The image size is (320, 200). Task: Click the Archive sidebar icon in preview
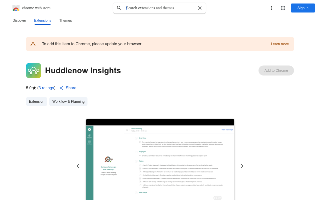(x=89, y=143)
